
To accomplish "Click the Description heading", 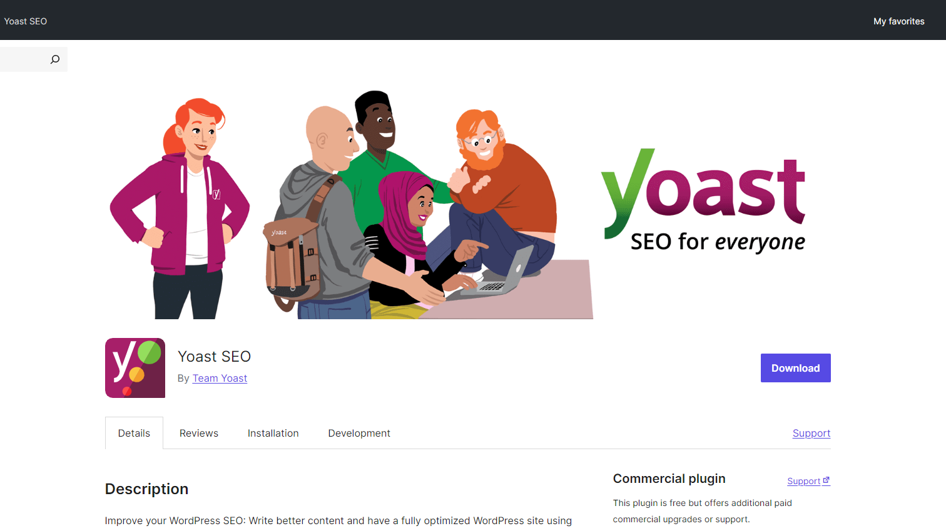I will pyautogui.click(x=146, y=489).
